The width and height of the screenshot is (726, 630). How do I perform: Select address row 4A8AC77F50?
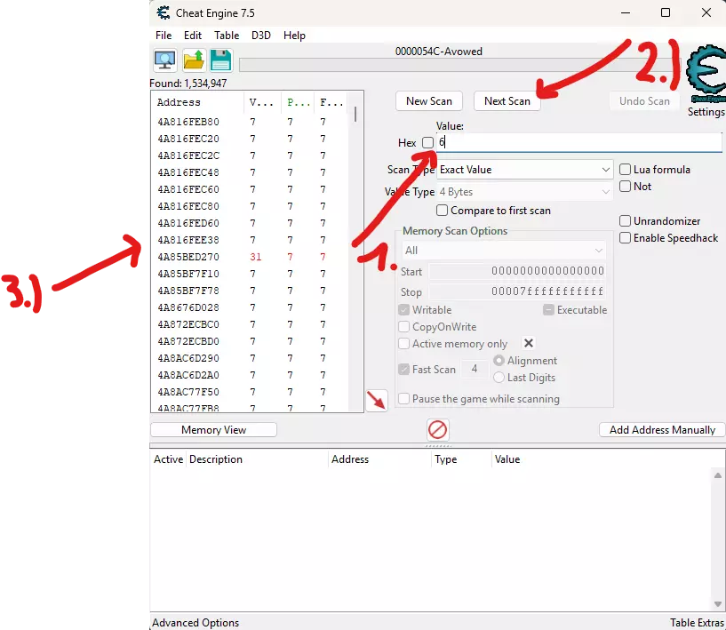(249, 392)
